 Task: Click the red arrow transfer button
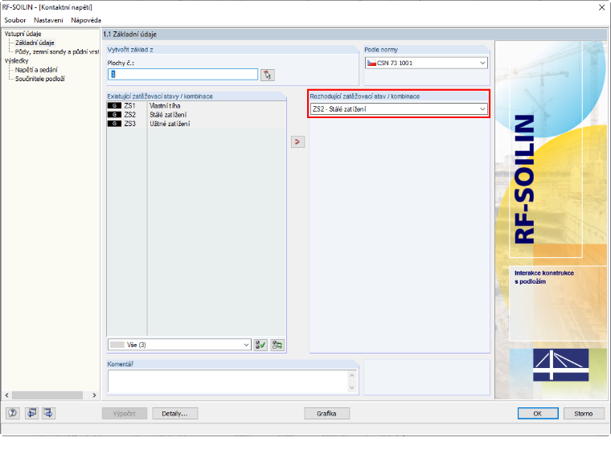click(297, 141)
